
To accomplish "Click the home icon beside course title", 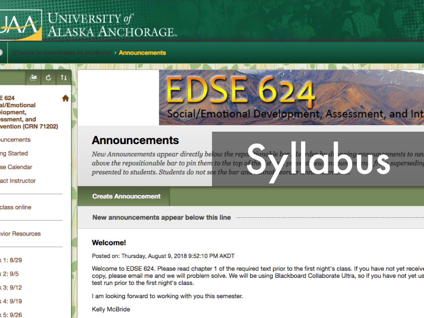I will (65, 98).
